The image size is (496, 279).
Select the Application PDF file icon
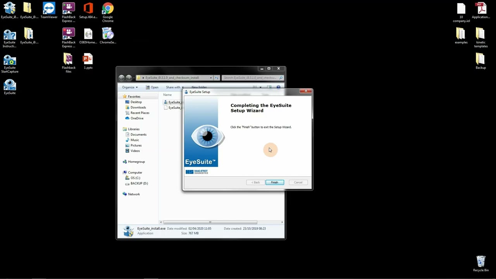[x=481, y=10]
